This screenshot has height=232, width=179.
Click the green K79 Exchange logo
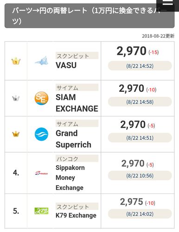point(41,211)
